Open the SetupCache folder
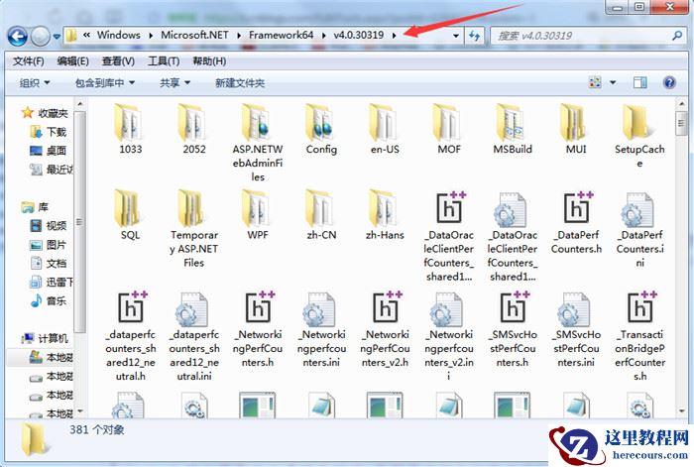Image resolution: width=694 pixels, height=467 pixels. 639,136
